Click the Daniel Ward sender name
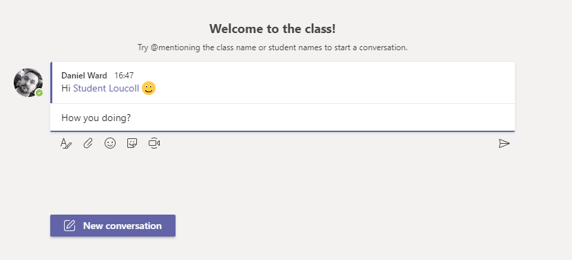 84,76
